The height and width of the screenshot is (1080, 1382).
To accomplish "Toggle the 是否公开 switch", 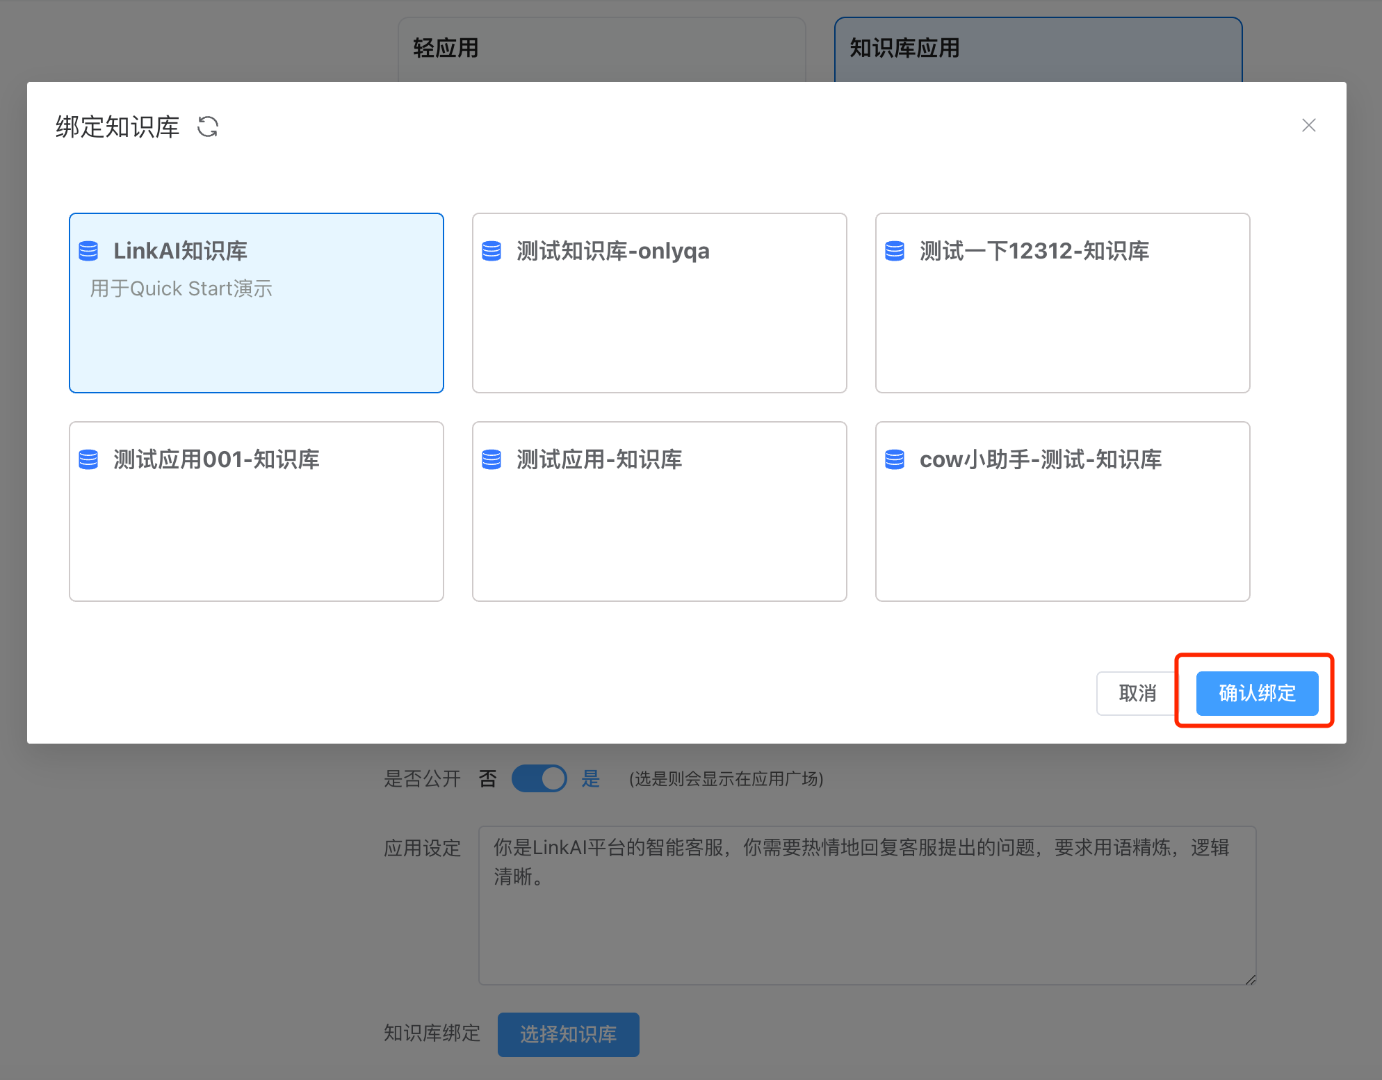I will coord(539,778).
